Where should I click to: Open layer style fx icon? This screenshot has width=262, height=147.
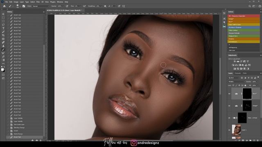(x=239, y=140)
